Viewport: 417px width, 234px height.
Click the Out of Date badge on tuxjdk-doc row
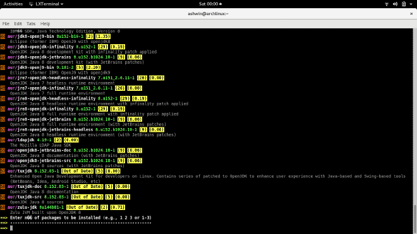point(87,187)
